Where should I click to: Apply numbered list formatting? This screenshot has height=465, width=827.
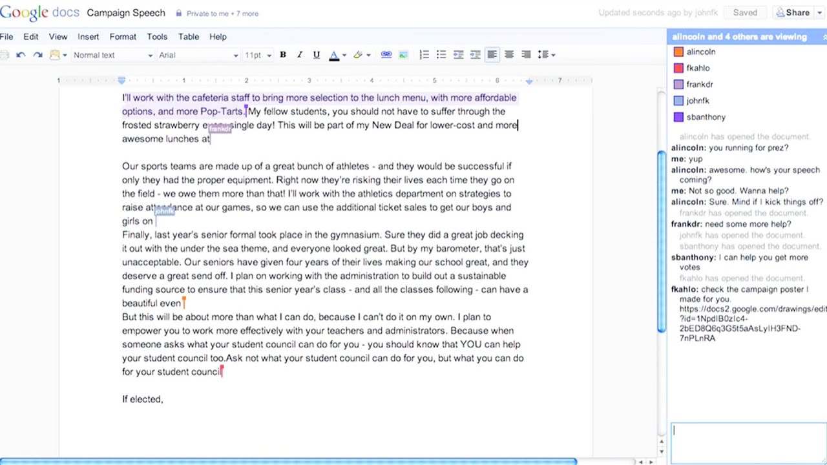pos(424,55)
